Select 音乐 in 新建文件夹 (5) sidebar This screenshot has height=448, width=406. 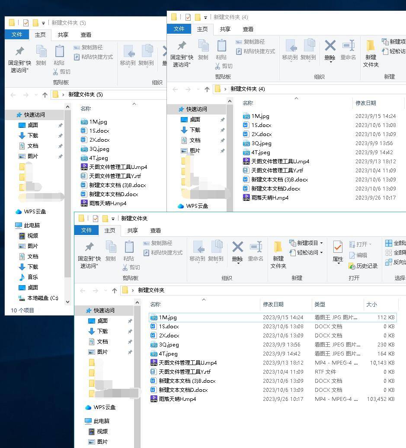pyautogui.click(x=29, y=277)
